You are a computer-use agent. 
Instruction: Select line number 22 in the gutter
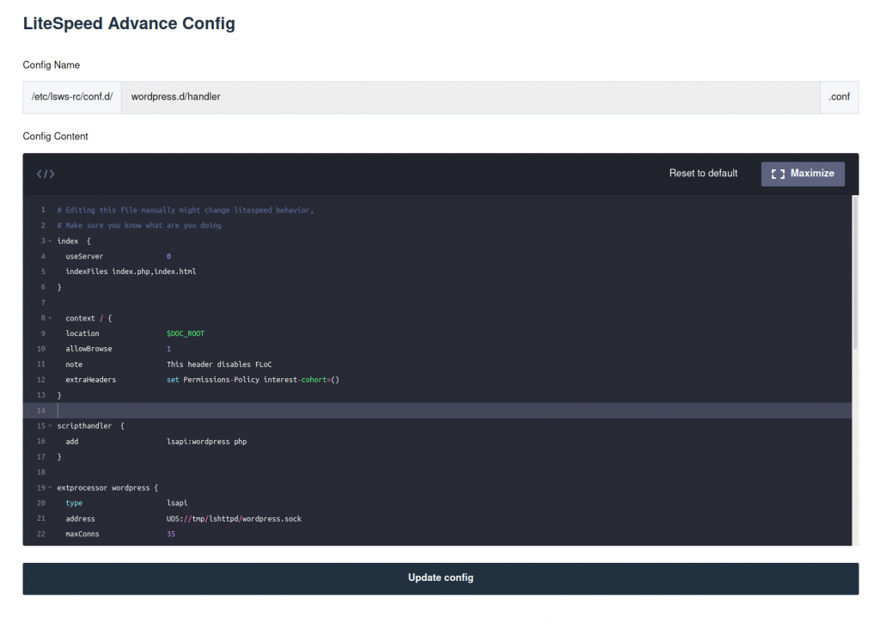pos(40,534)
